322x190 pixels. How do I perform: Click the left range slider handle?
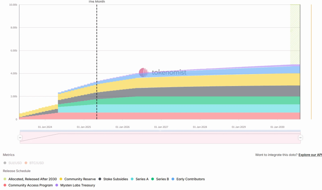pos(20,138)
